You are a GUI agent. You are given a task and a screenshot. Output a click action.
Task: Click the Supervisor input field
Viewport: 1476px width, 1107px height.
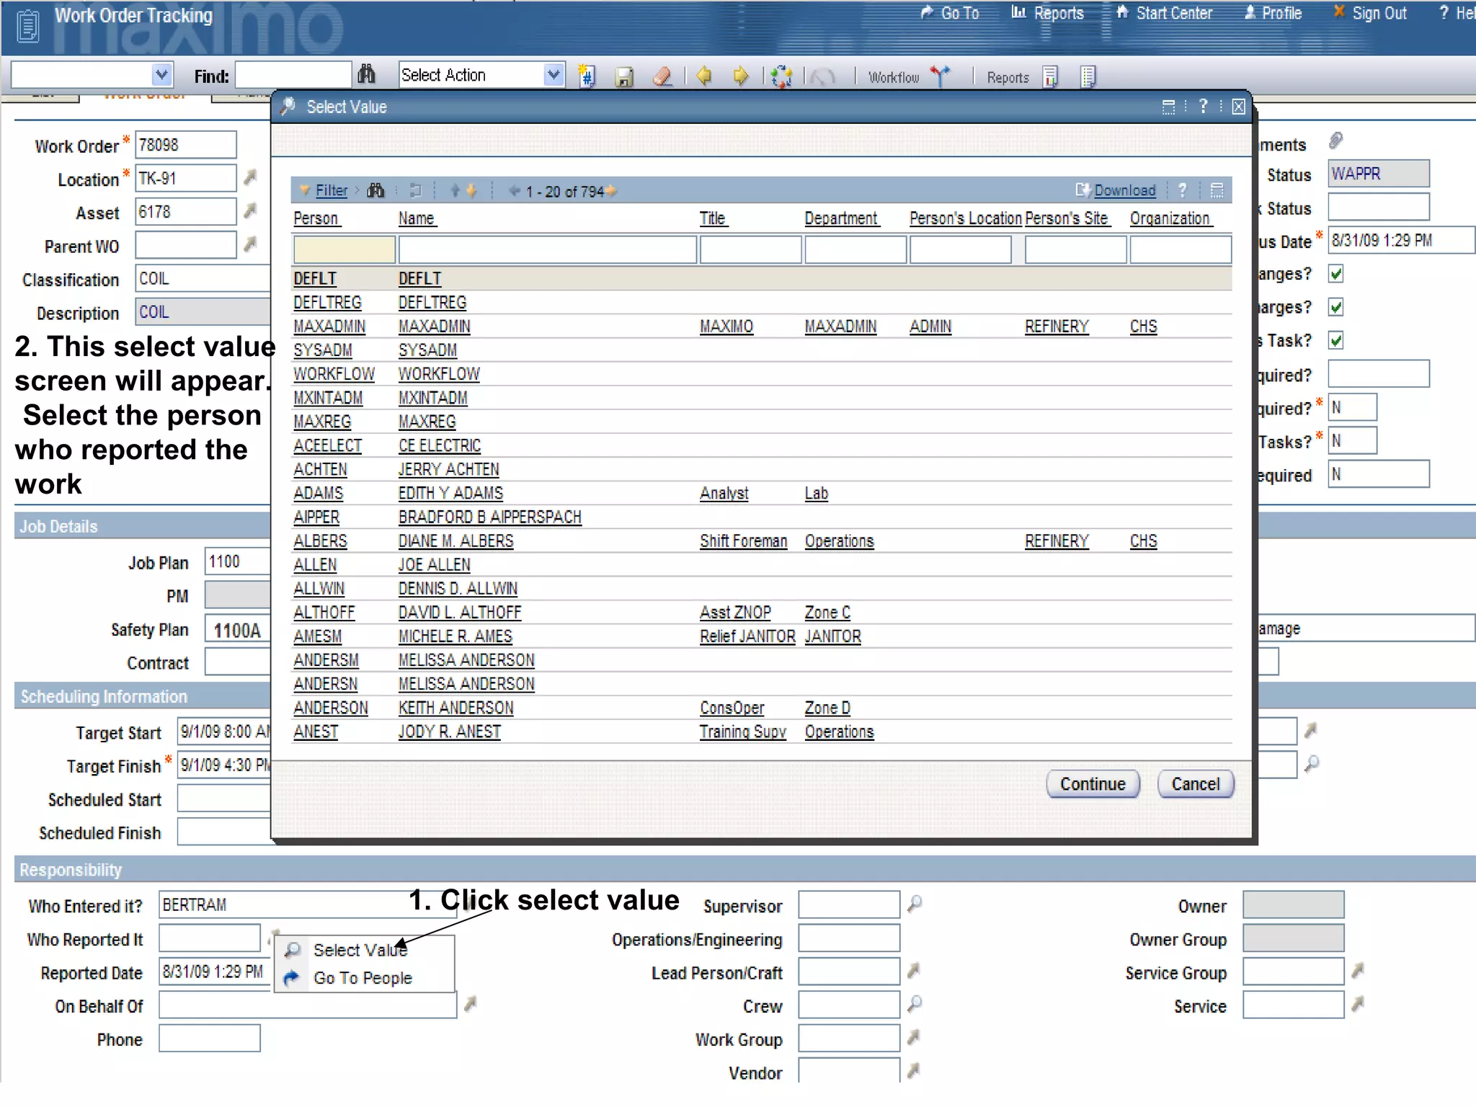(x=849, y=904)
